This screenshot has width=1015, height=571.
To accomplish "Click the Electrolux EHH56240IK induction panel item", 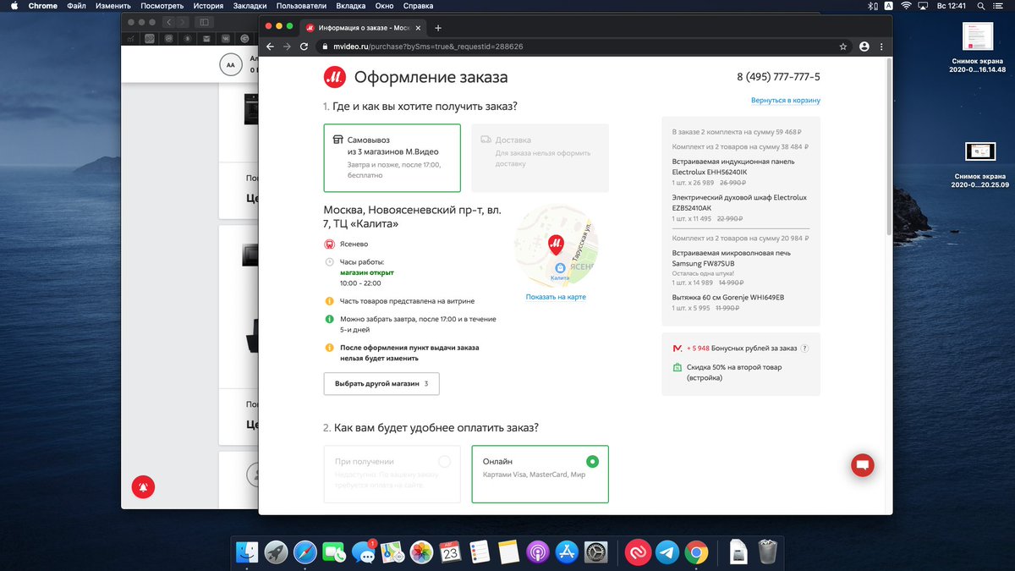I will pyautogui.click(x=733, y=167).
